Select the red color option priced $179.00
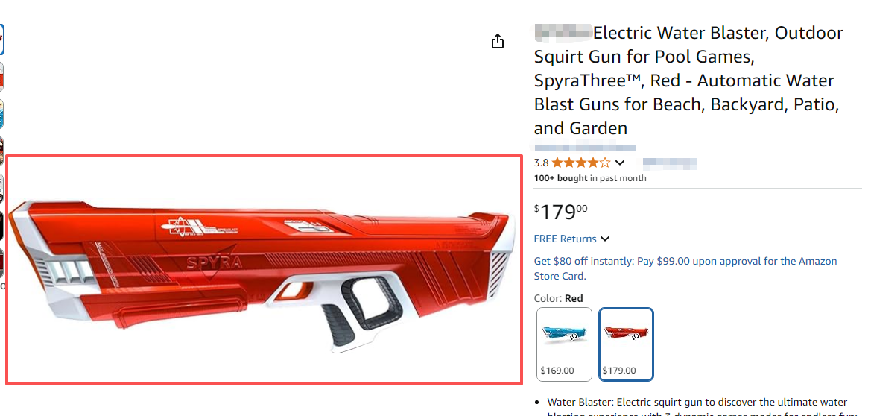The height and width of the screenshot is (416, 871). (x=627, y=344)
